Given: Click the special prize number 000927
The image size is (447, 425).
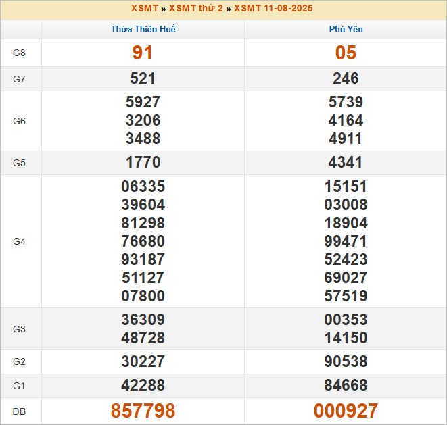Looking at the screenshot, I should pyautogui.click(x=346, y=411).
